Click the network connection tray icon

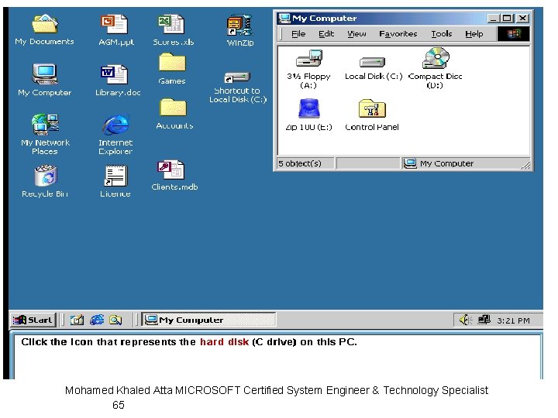(484, 320)
